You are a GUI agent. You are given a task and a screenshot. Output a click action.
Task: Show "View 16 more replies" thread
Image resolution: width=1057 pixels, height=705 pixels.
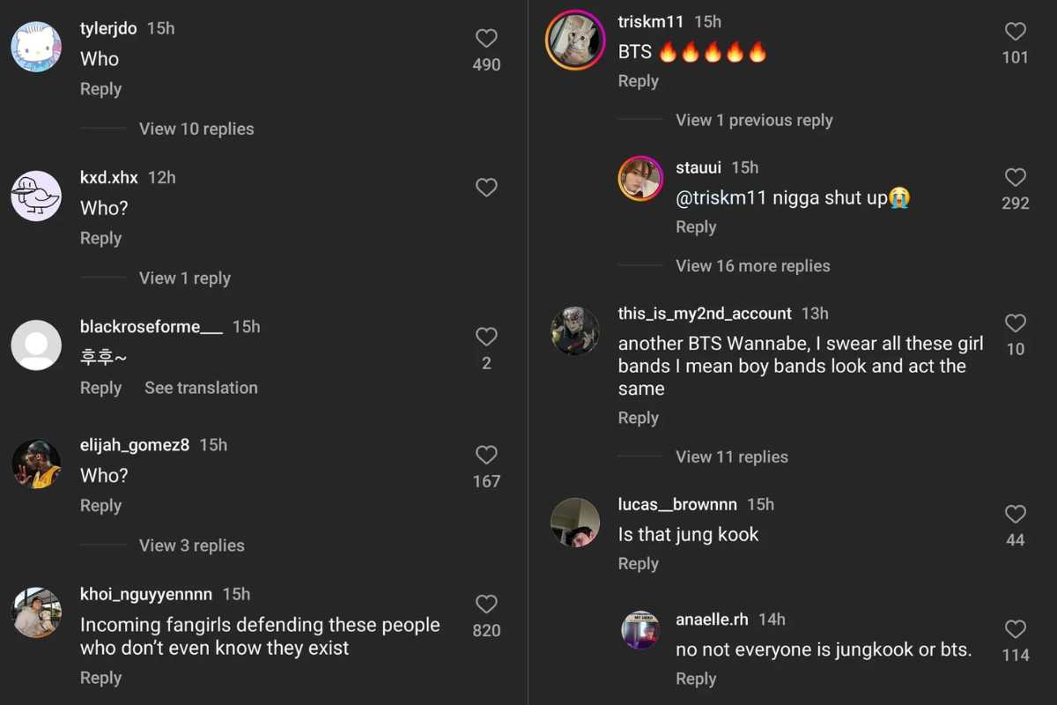point(752,266)
